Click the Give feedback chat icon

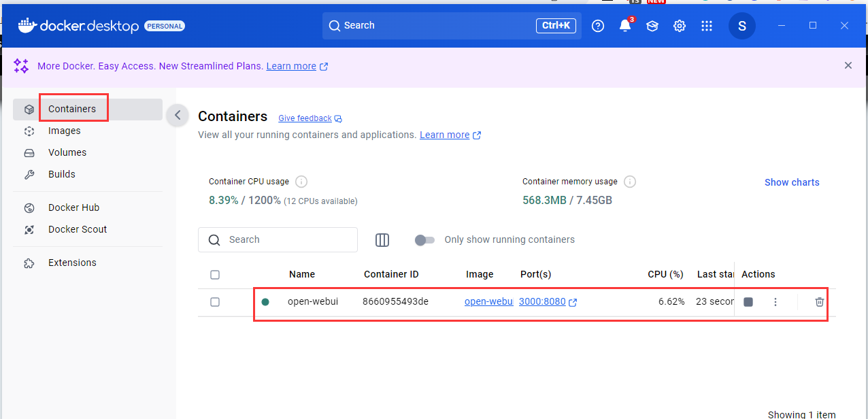tap(338, 118)
